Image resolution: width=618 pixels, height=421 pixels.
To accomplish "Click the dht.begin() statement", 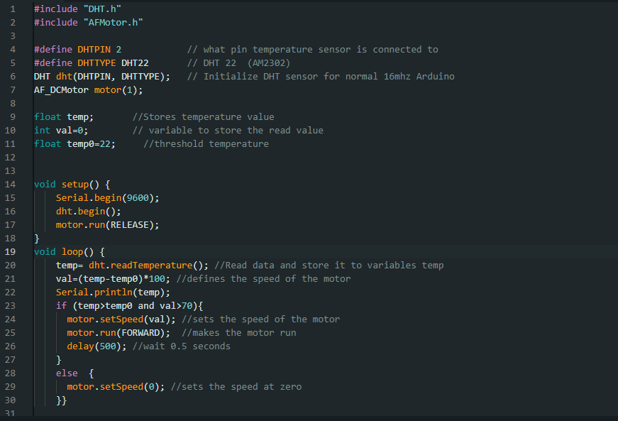I will (x=89, y=211).
